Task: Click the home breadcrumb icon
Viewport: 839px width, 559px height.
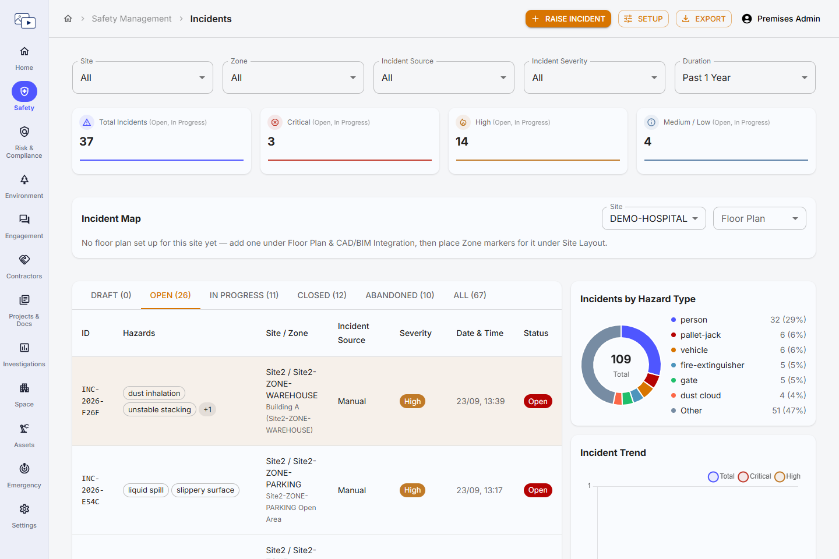Action: [68, 19]
